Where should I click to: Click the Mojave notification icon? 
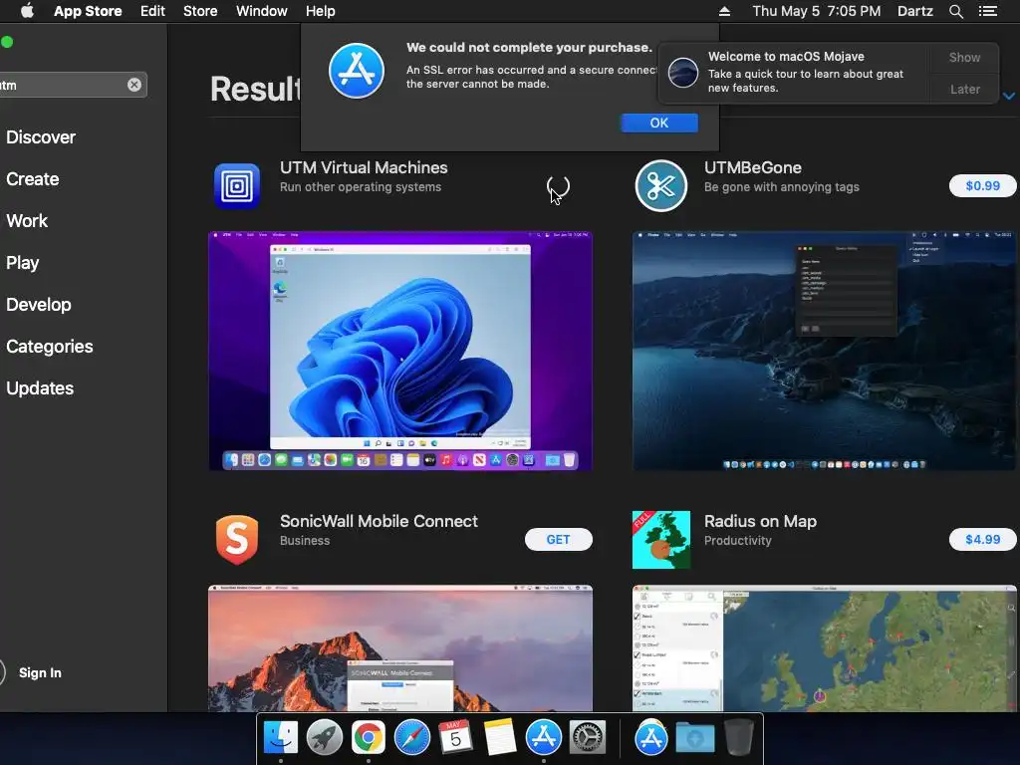683,72
